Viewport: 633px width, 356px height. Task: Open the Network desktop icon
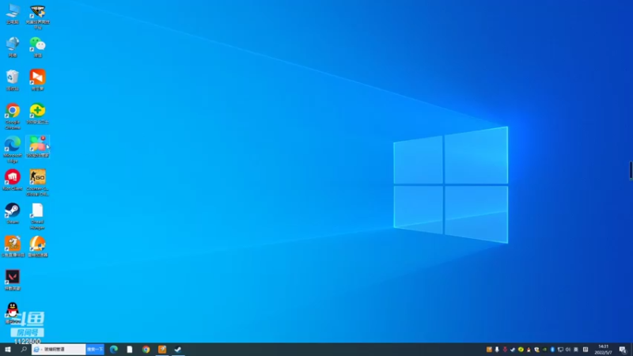(x=13, y=47)
